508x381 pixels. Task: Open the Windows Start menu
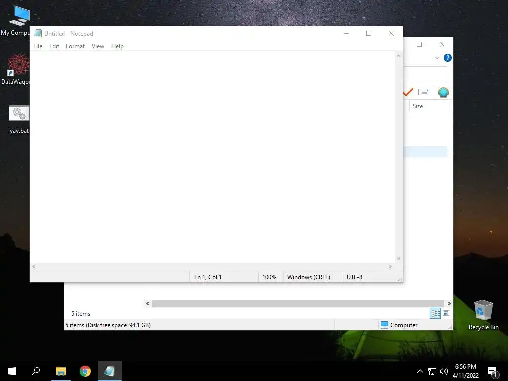point(12,371)
